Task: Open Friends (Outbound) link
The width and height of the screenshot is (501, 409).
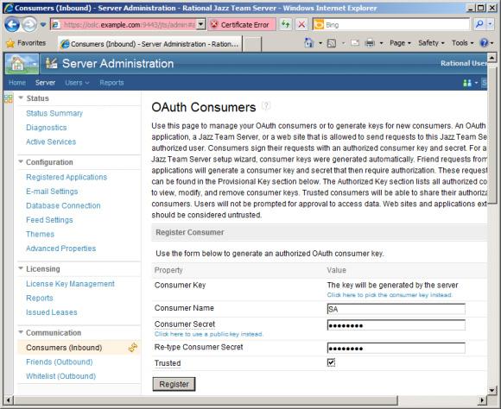Action: (x=59, y=362)
